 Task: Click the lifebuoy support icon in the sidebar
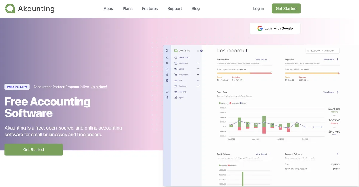167,80
